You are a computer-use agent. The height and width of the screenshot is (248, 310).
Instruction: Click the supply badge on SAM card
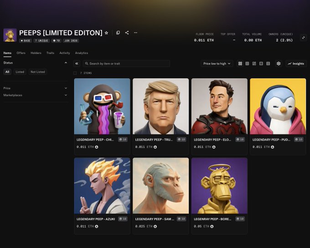[181, 219]
